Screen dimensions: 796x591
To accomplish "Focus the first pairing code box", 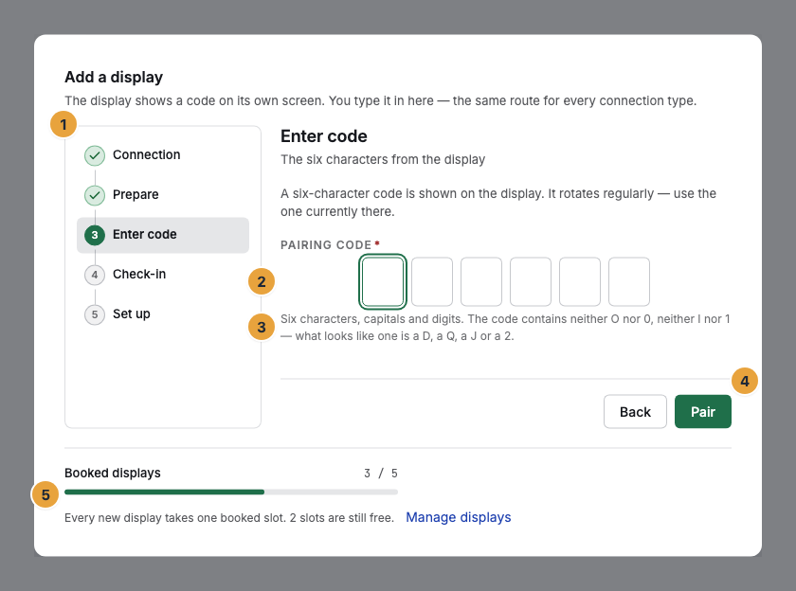I will (x=383, y=281).
